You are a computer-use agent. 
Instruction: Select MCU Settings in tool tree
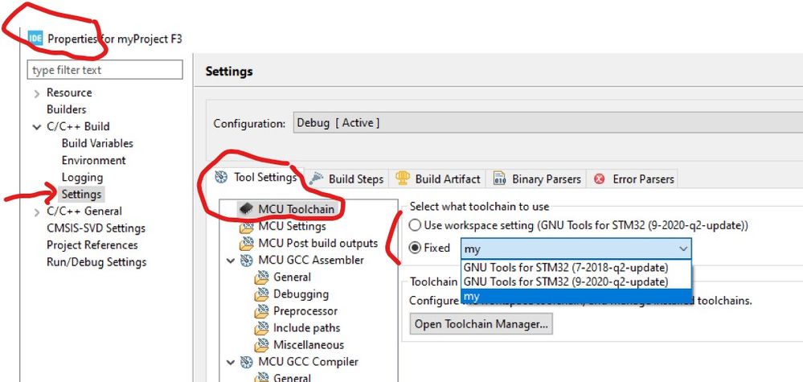pyautogui.click(x=292, y=226)
